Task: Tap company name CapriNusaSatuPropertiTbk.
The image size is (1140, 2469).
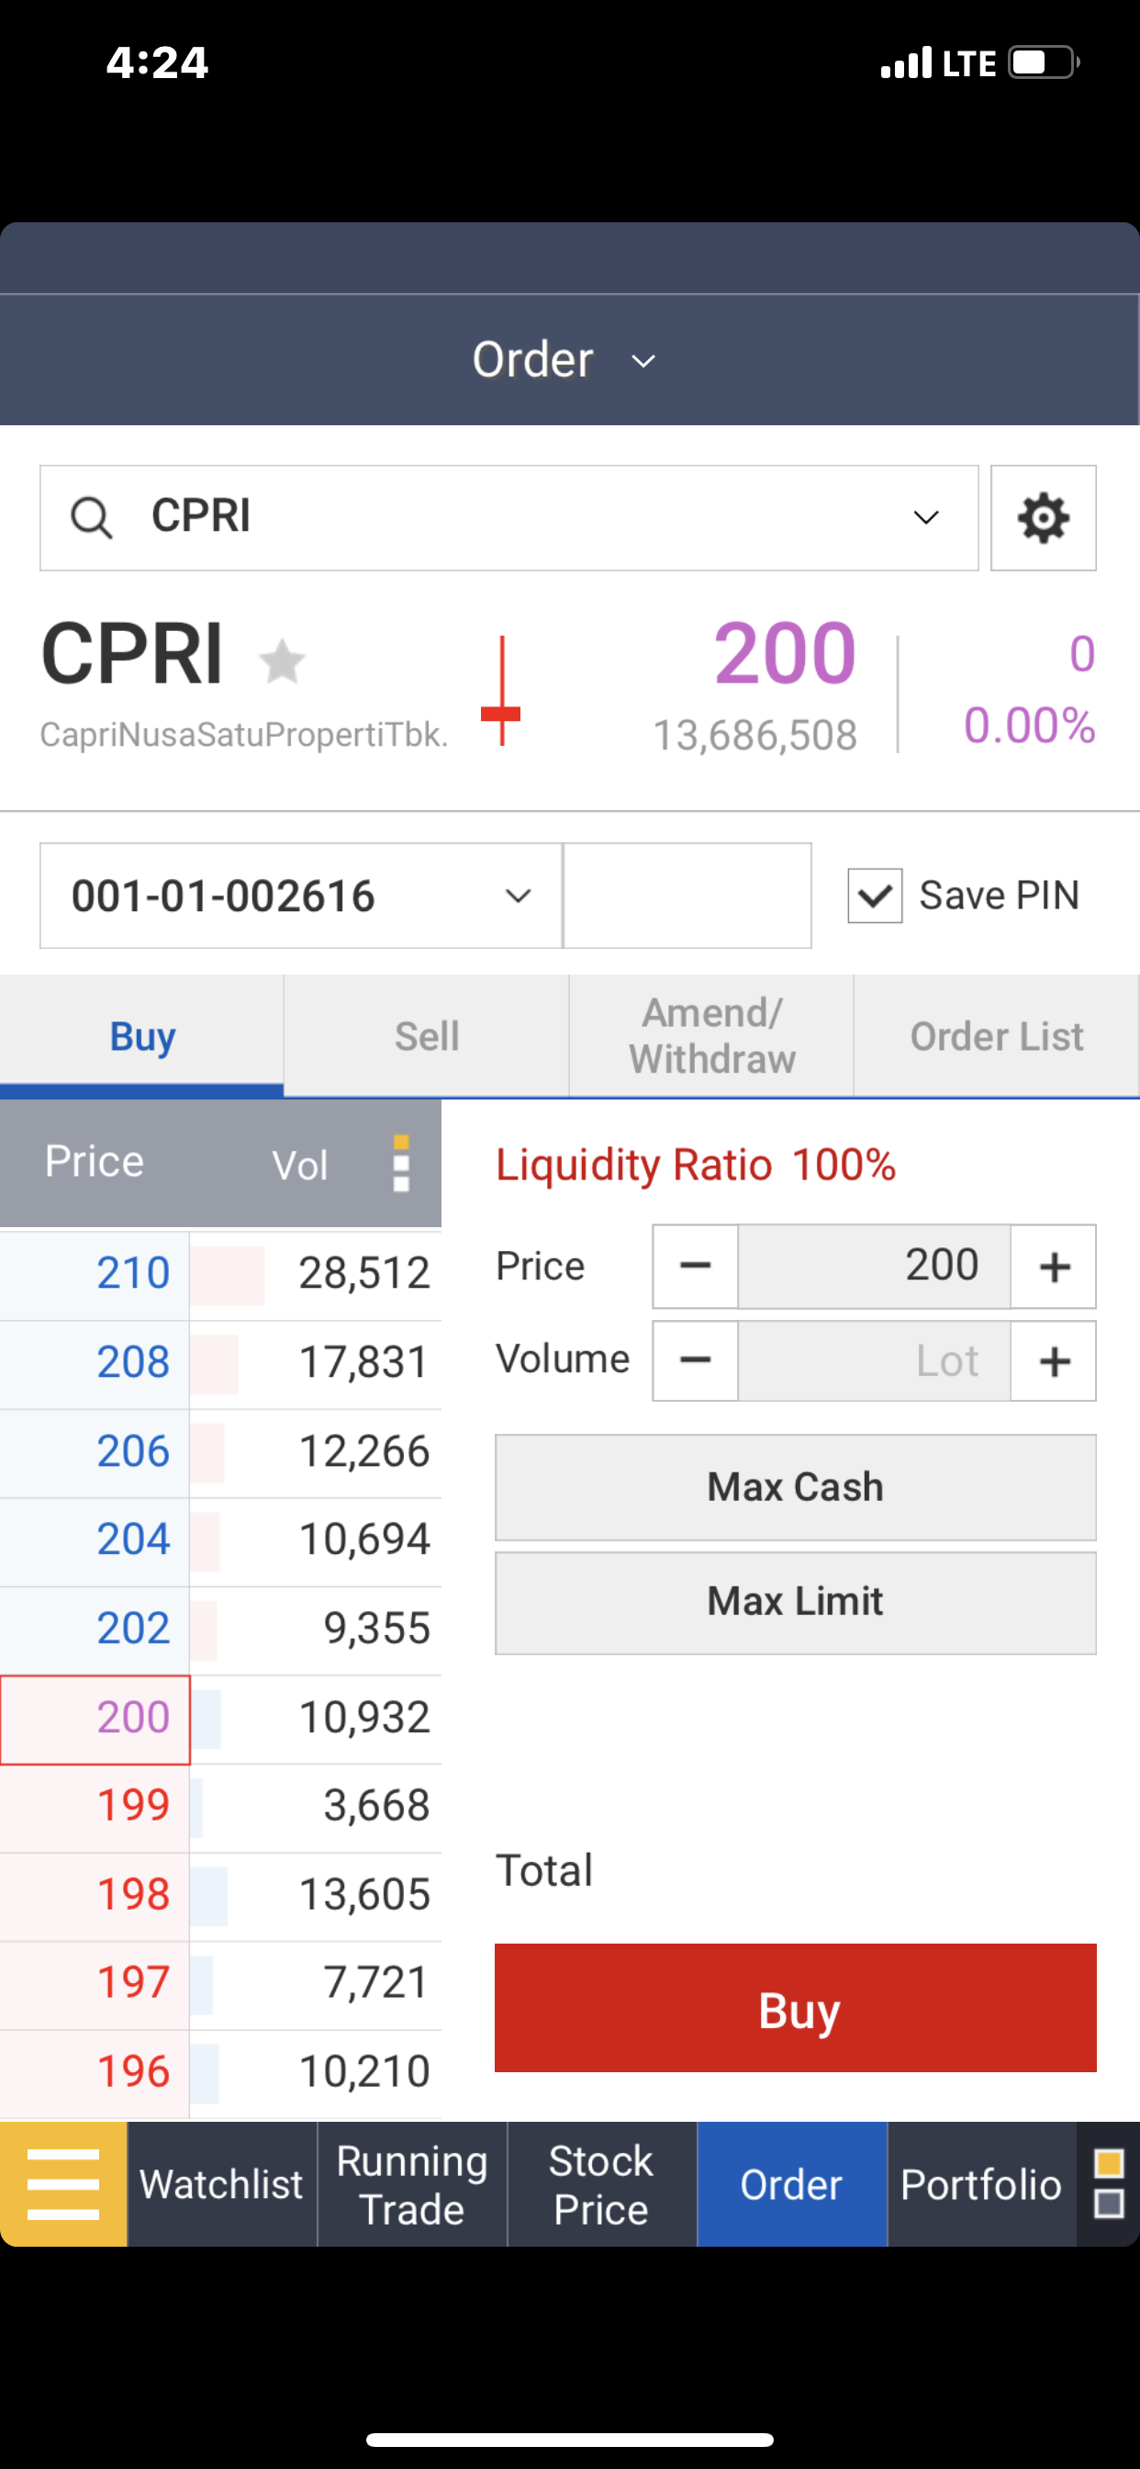Action: point(244,735)
